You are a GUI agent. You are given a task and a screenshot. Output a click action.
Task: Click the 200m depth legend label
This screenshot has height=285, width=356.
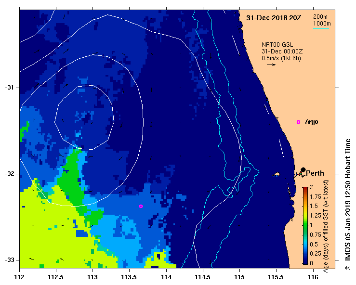320,17
